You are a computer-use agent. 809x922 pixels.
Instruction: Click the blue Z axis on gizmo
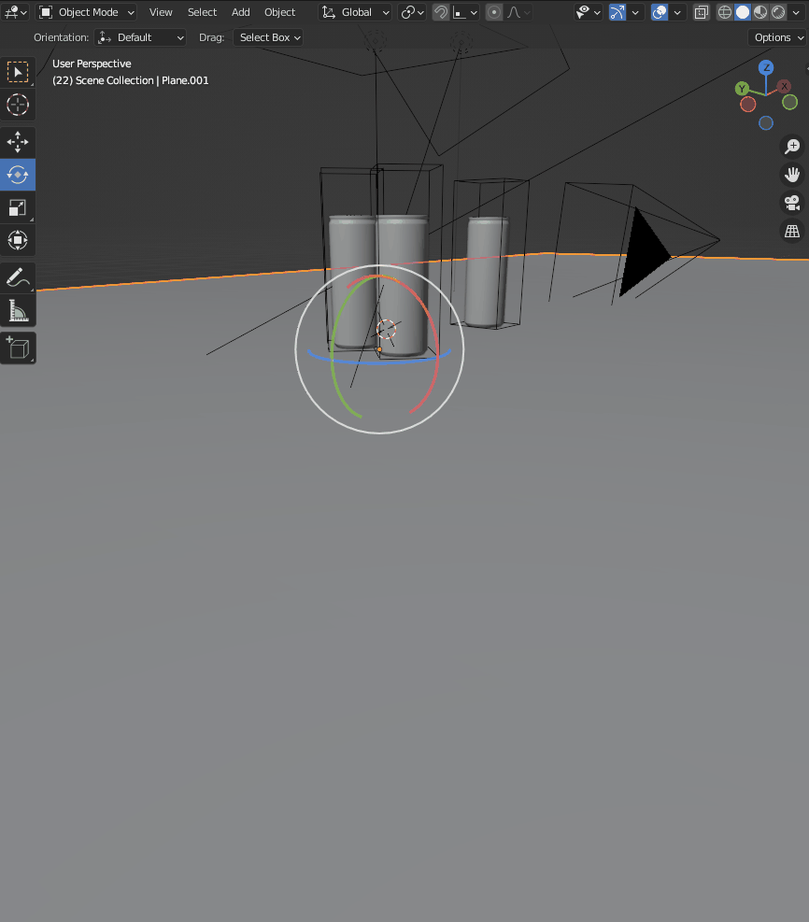click(x=766, y=67)
